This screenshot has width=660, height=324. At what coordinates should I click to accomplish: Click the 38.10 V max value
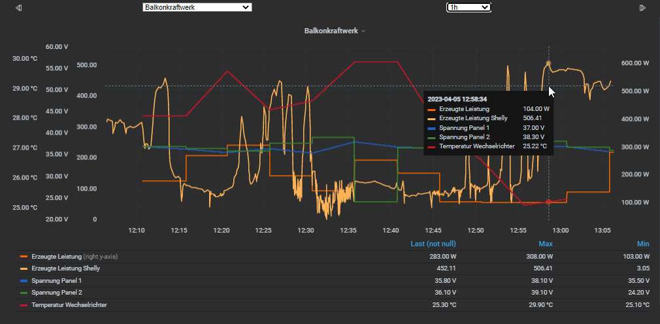pos(541,280)
